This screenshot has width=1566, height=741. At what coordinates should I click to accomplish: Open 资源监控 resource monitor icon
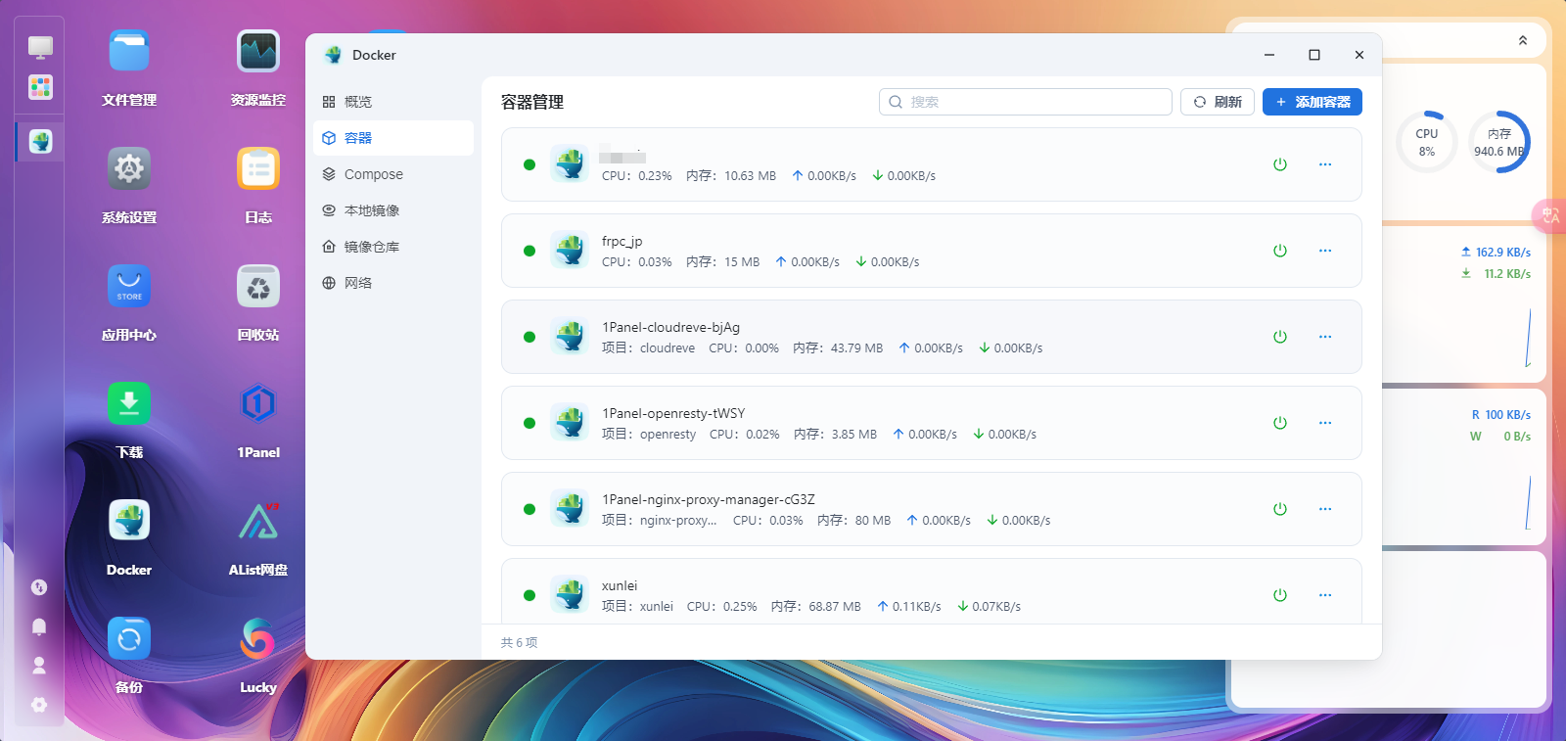[257, 52]
